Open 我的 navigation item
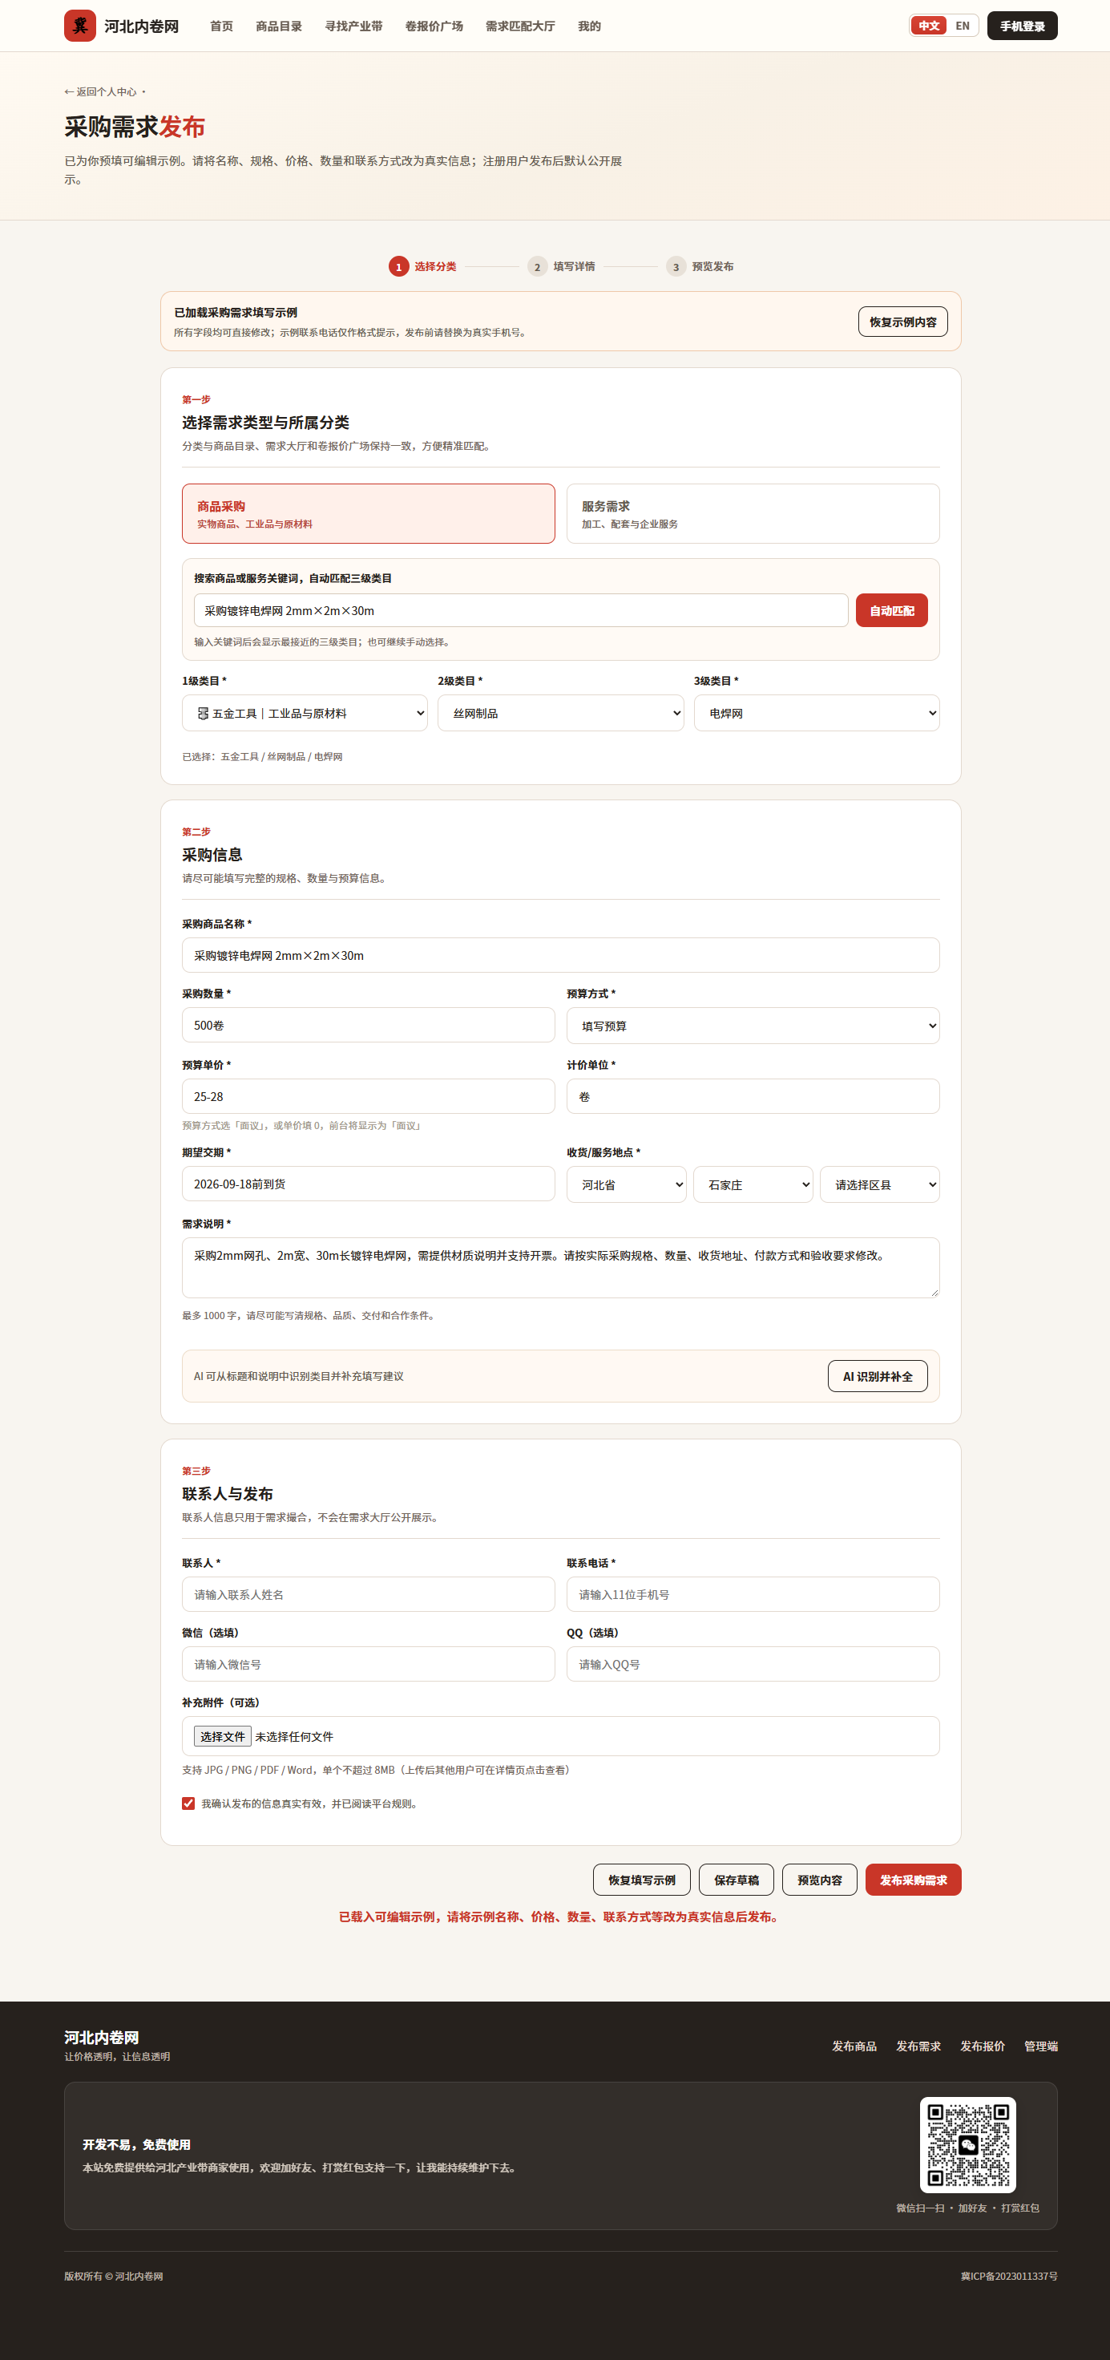This screenshot has width=1110, height=2360. pyautogui.click(x=589, y=26)
